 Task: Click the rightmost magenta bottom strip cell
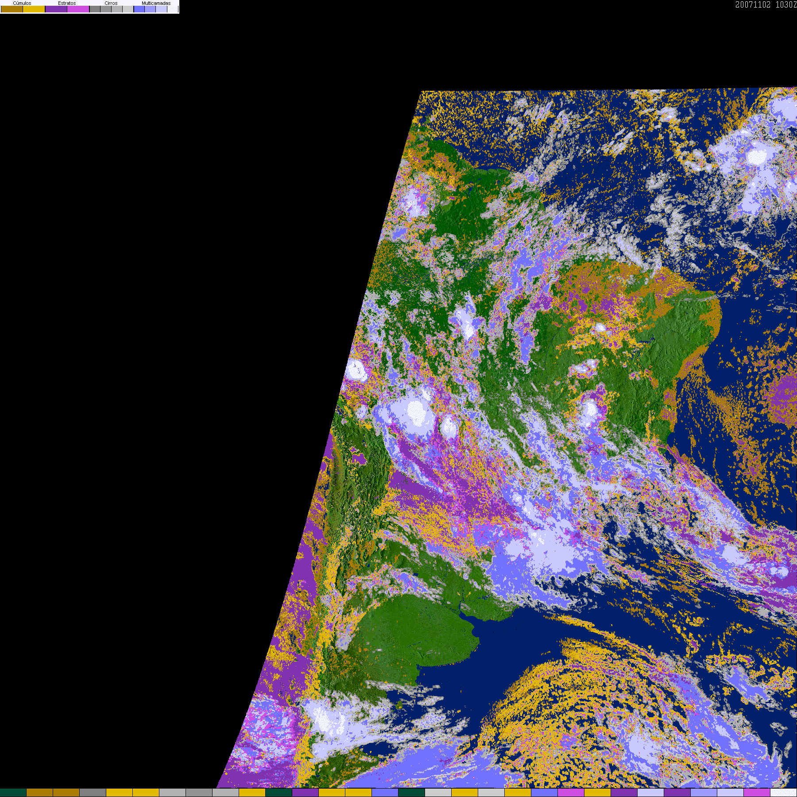tap(757, 793)
